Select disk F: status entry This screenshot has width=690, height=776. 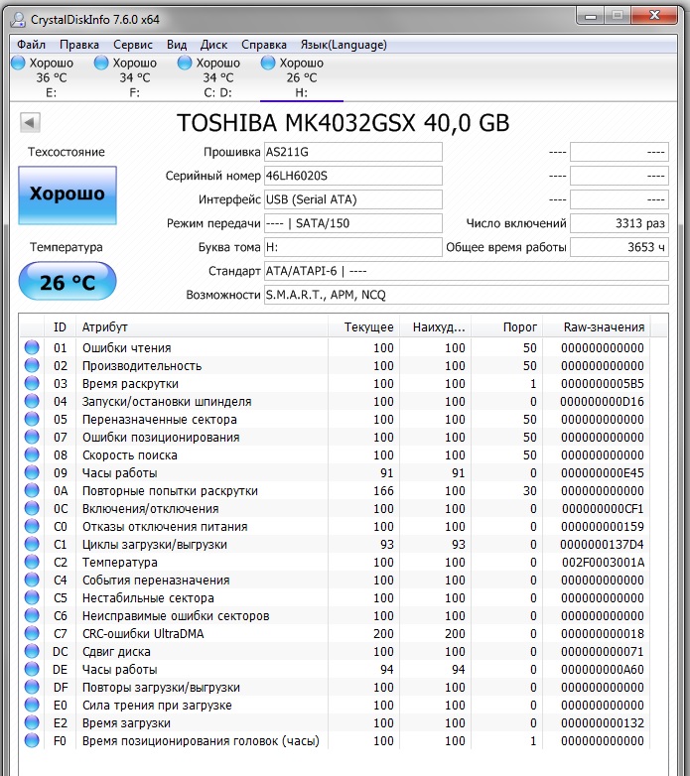[126, 77]
